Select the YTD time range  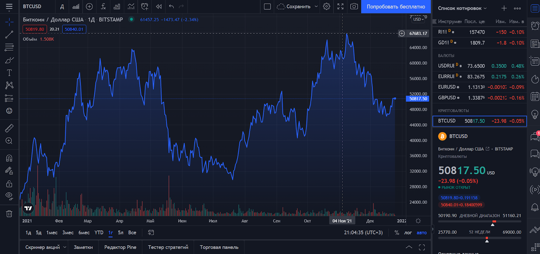point(99,232)
